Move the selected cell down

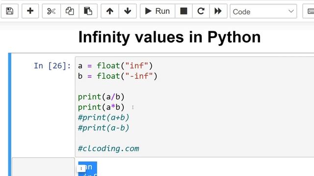(128, 11)
